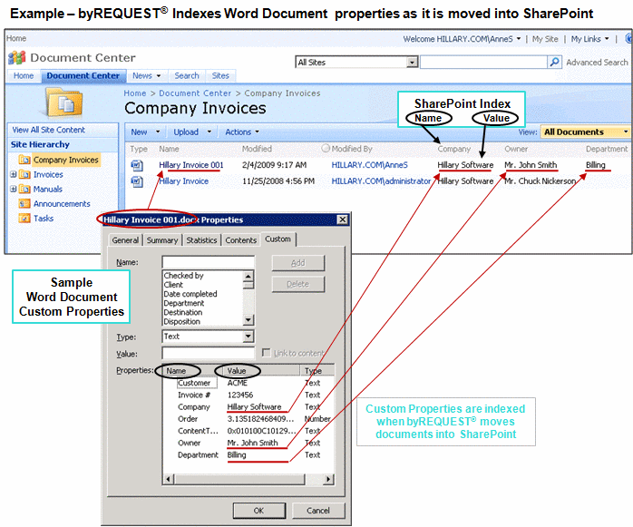Open the Hillary Invoice 001 document link
The image size is (633, 527).
click(x=191, y=165)
